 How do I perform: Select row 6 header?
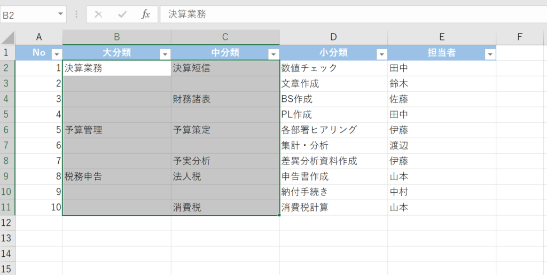(7, 130)
